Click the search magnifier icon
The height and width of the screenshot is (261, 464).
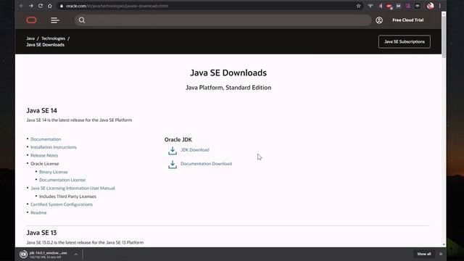point(82,20)
